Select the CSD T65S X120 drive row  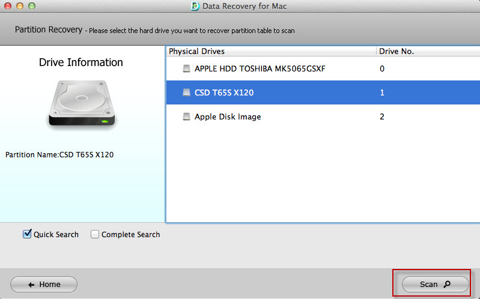point(323,92)
